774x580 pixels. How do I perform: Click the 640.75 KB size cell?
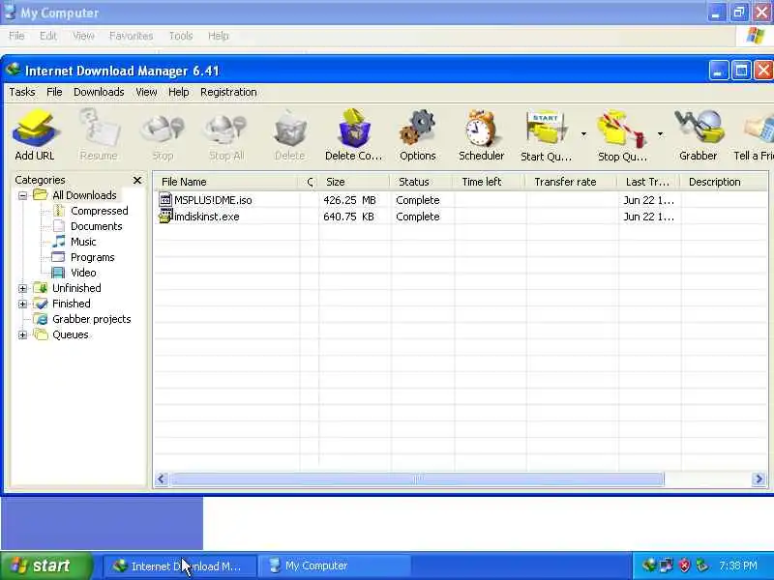(x=348, y=217)
